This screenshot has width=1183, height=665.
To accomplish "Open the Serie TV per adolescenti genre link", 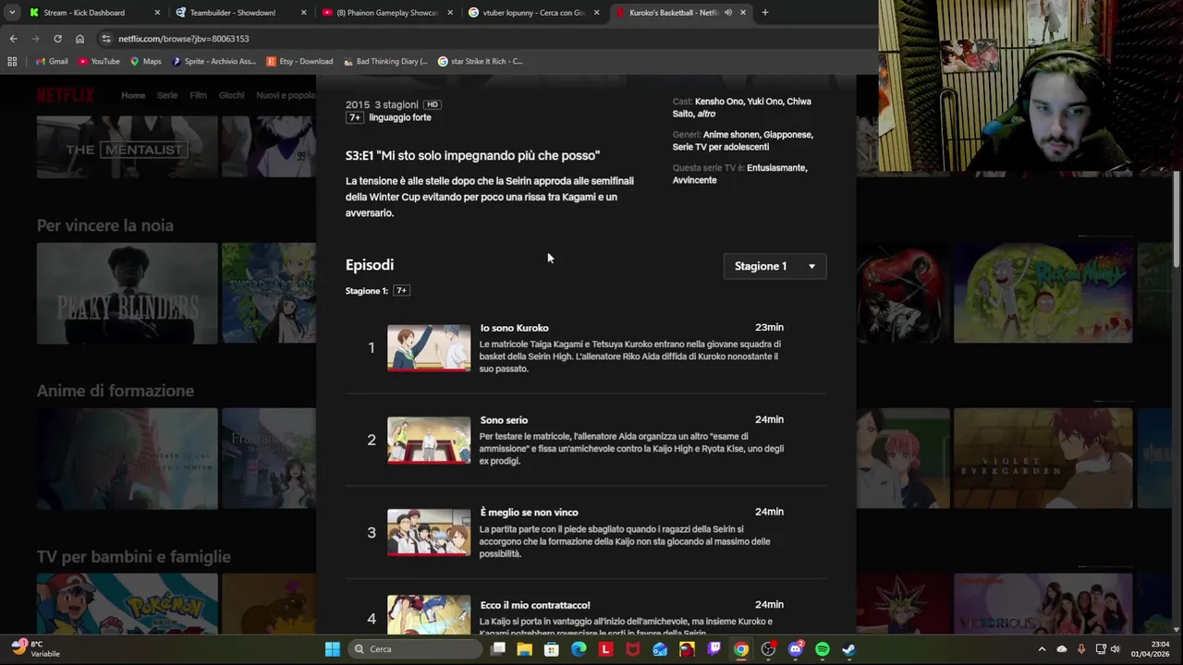I will pos(721,147).
